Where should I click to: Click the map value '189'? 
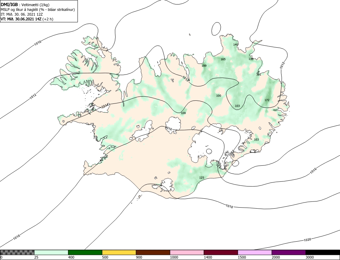coord(204,66)
